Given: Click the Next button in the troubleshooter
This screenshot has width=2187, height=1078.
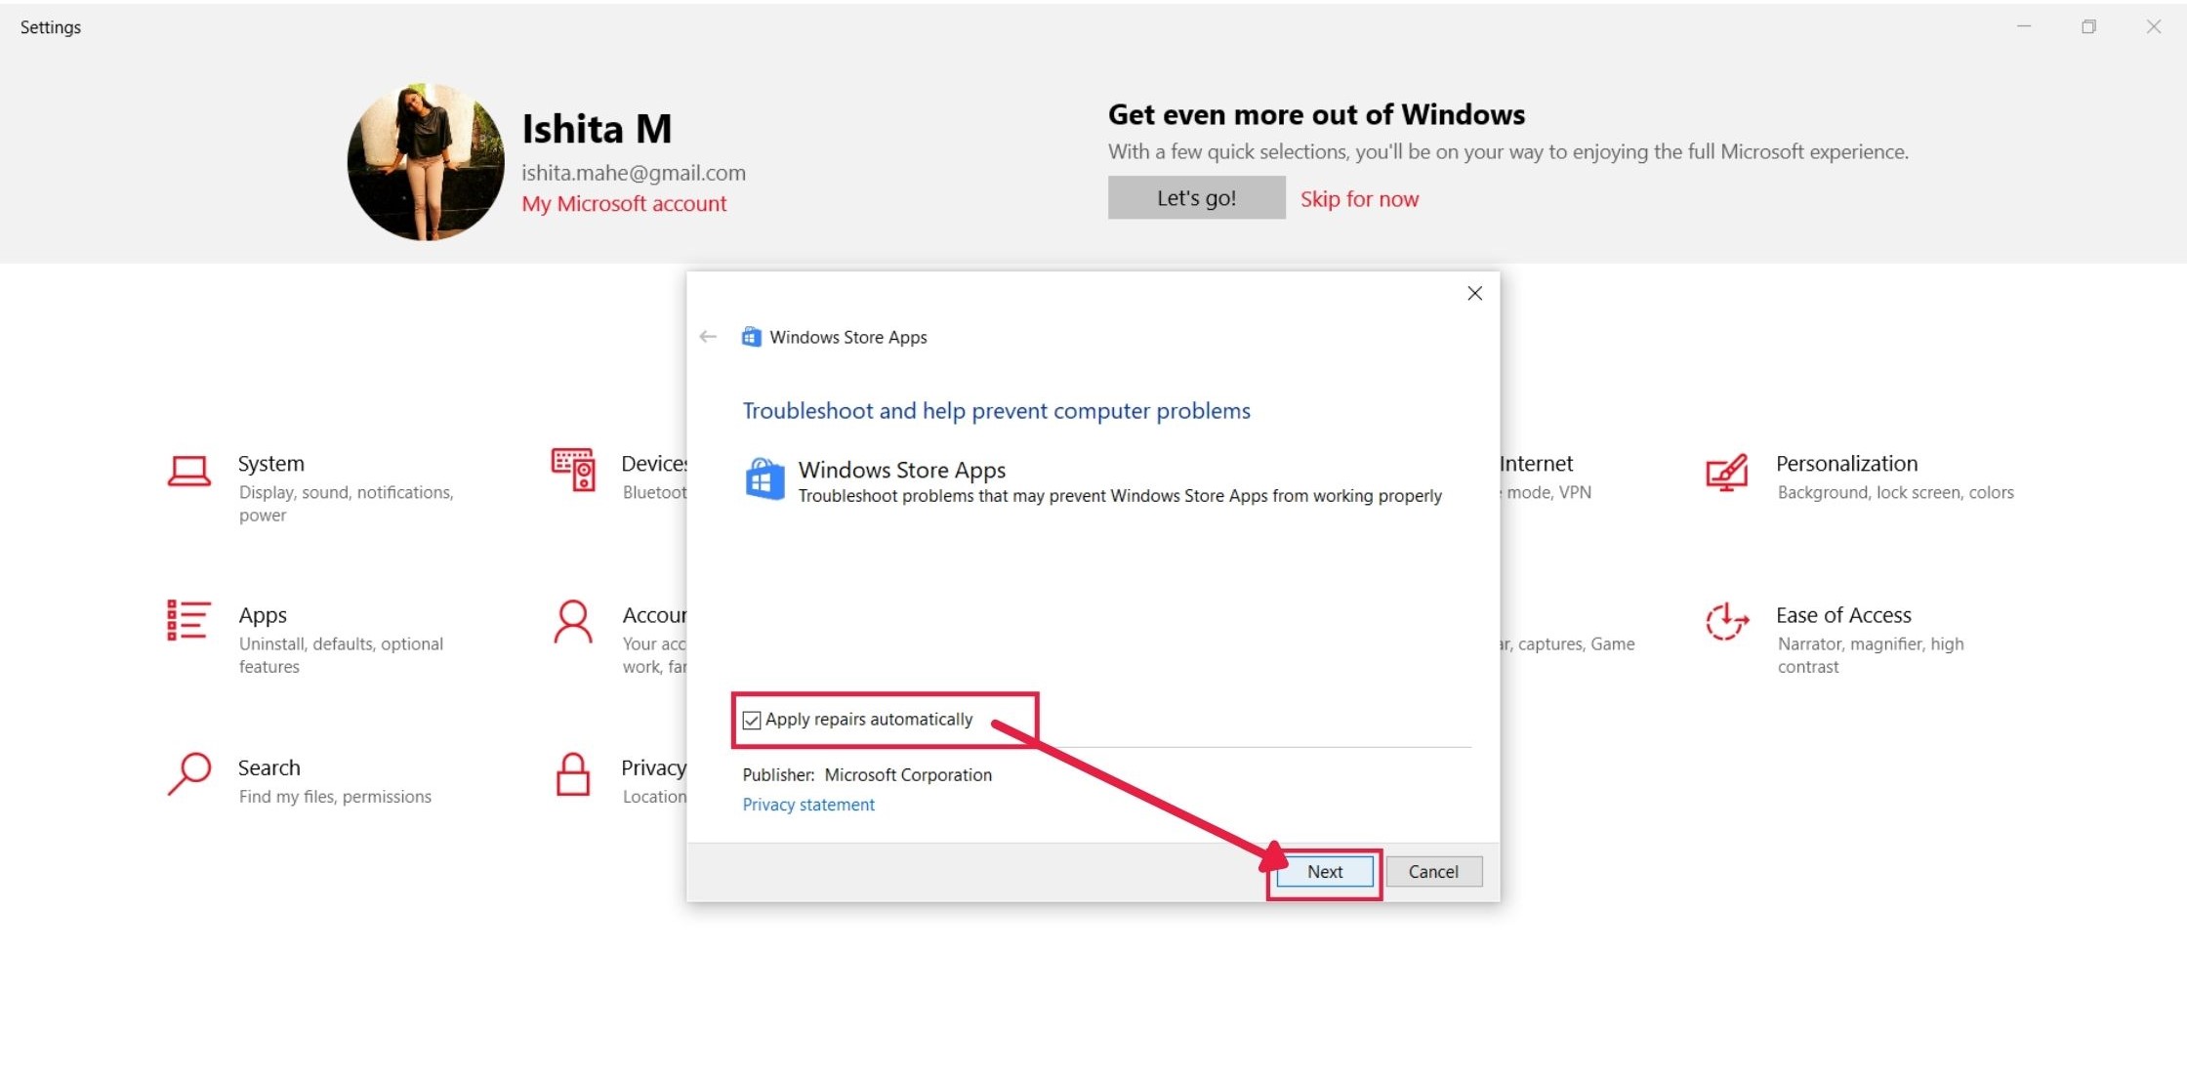Looking at the screenshot, I should (1323, 871).
